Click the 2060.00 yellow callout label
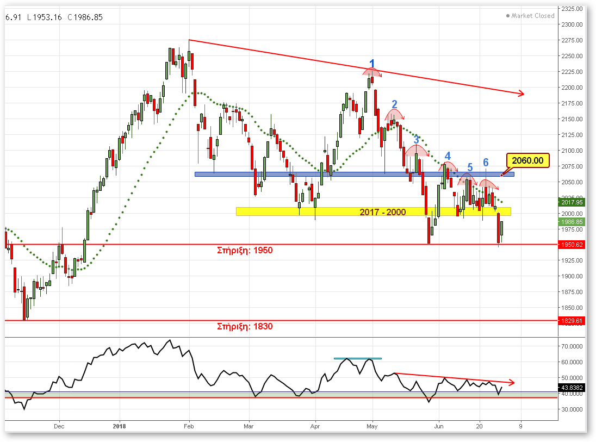This screenshot has width=596, height=442. (x=527, y=160)
